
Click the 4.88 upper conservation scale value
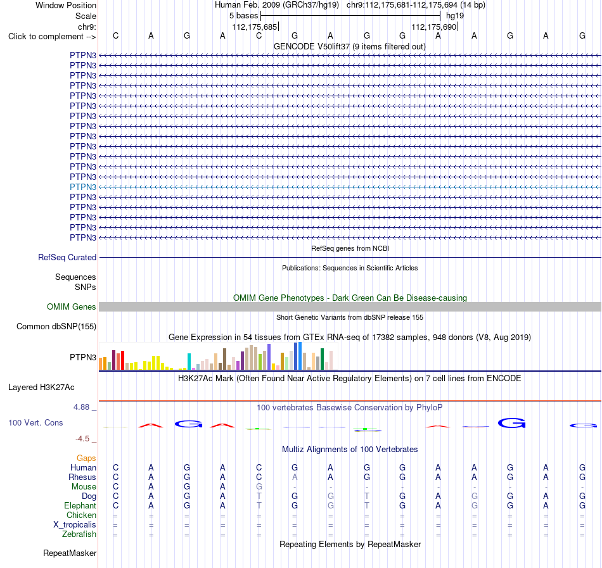pos(81,407)
